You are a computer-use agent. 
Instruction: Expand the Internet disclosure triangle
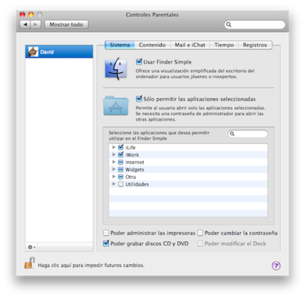tap(114, 162)
